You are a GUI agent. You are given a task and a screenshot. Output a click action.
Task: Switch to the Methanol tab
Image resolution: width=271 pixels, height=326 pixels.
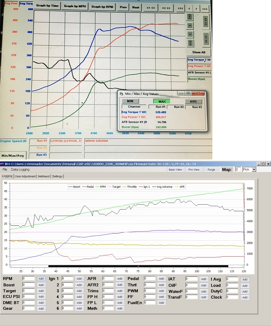44,176
